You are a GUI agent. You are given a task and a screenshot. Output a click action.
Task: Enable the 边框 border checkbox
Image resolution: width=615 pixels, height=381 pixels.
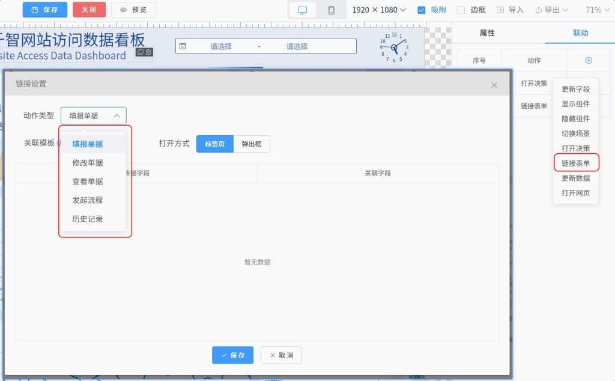coord(461,10)
